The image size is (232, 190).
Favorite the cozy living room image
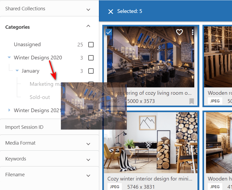point(179,32)
